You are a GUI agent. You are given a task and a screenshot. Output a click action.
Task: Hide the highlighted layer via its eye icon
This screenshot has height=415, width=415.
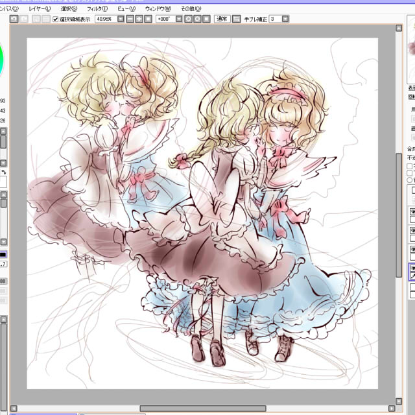pos(412,268)
